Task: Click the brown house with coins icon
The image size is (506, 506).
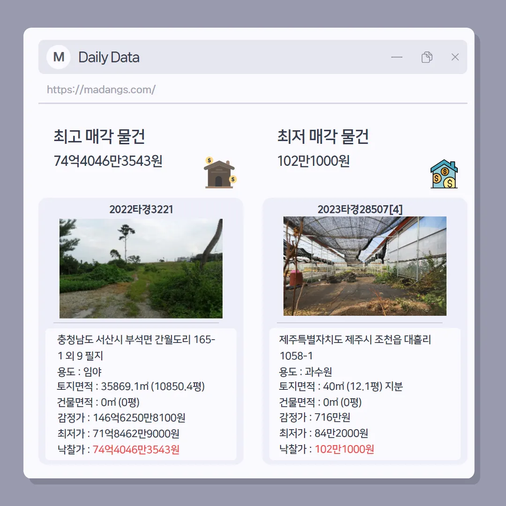Action: [220, 172]
